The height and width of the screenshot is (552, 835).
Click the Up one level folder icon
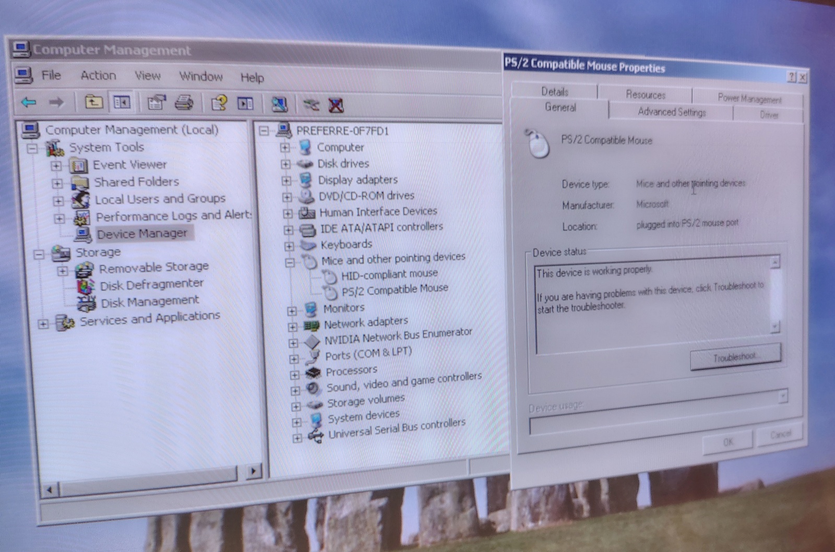(x=93, y=102)
